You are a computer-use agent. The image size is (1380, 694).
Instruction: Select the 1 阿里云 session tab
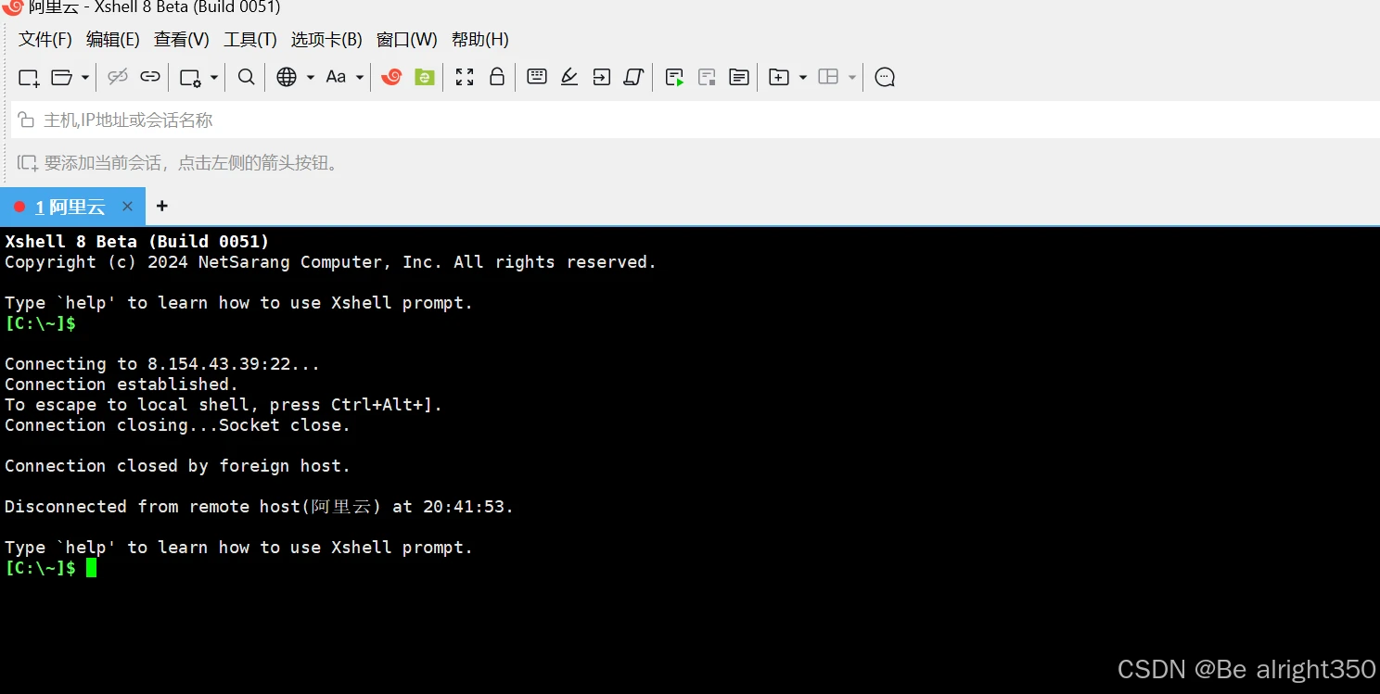tap(72, 207)
